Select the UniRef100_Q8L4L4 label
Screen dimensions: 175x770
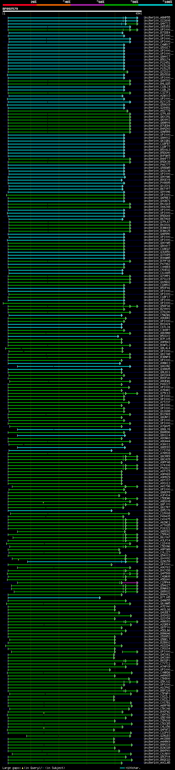[x=157, y=348]
